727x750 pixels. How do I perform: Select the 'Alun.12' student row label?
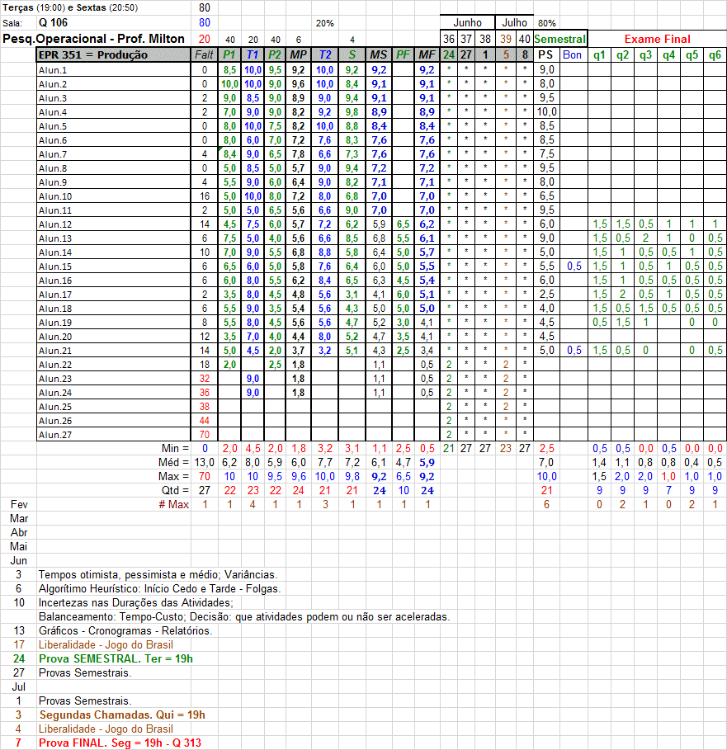(55, 224)
